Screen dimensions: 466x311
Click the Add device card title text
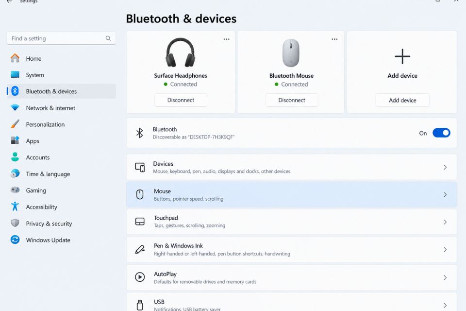[x=402, y=76]
